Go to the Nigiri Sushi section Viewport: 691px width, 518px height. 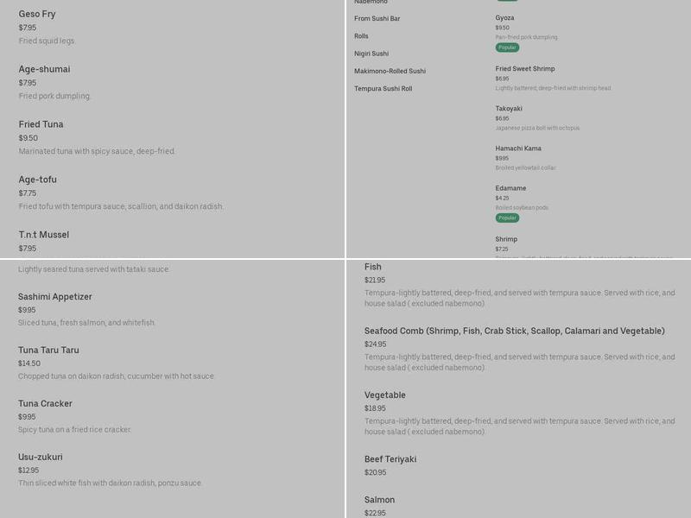coord(371,54)
